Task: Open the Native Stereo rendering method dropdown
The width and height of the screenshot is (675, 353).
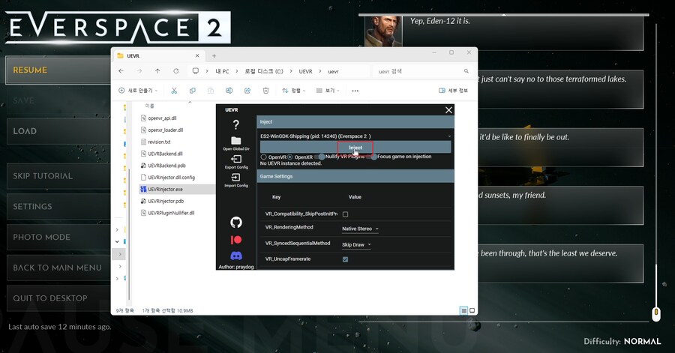Action: (360, 229)
